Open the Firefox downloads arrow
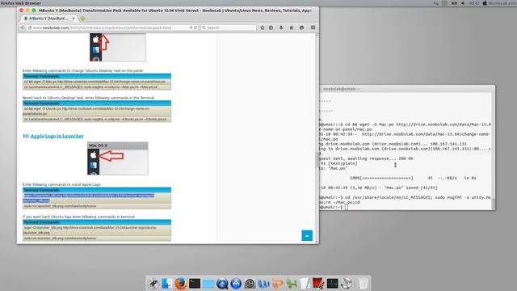Screen dimensions: 517x291 coord(281,27)
